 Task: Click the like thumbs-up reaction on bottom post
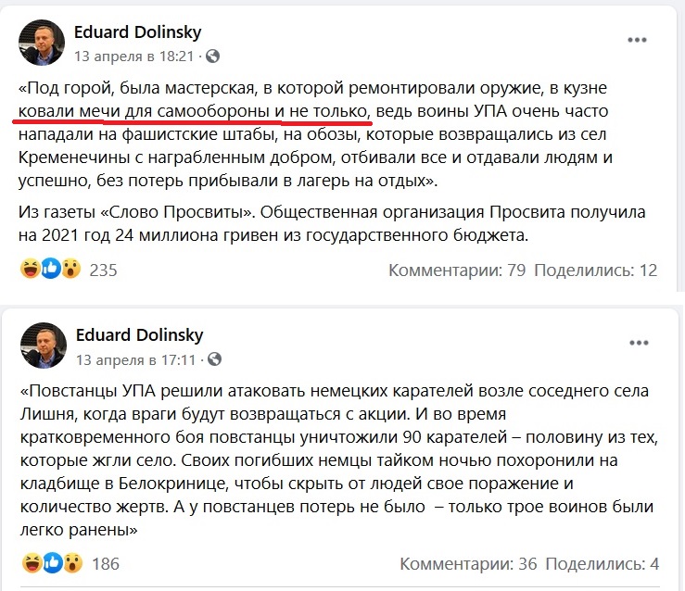[50, 562]
